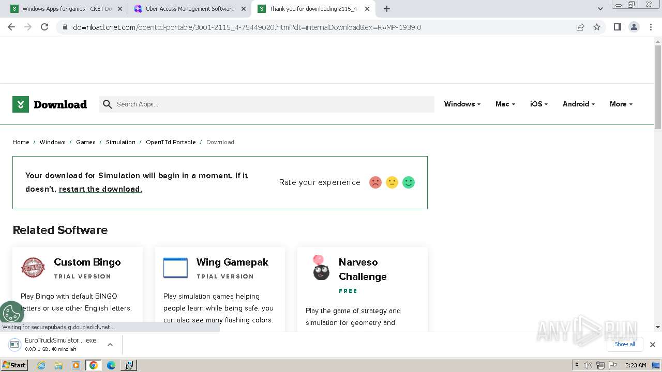Click the Wing Gamepak app icon
This screenshot has height=372, width=662.
point(176,268)
